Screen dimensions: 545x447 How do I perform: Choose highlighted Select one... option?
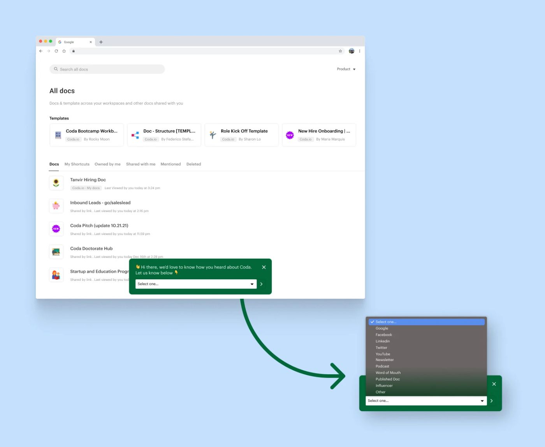[427, 322]
